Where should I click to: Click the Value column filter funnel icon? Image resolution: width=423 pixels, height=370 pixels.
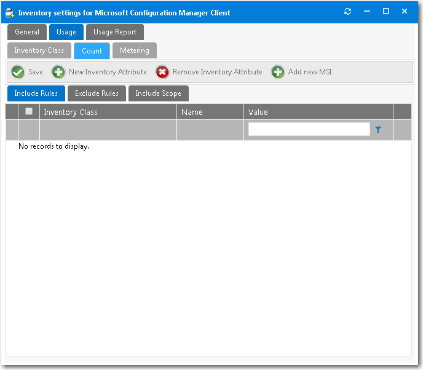[378, 130]
